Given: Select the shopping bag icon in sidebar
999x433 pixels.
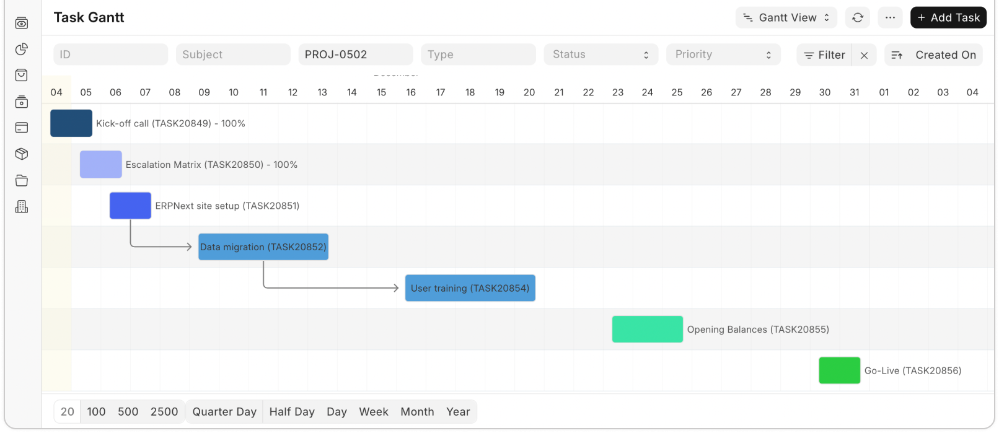Looking at the screenshot, I should (21, 75).
